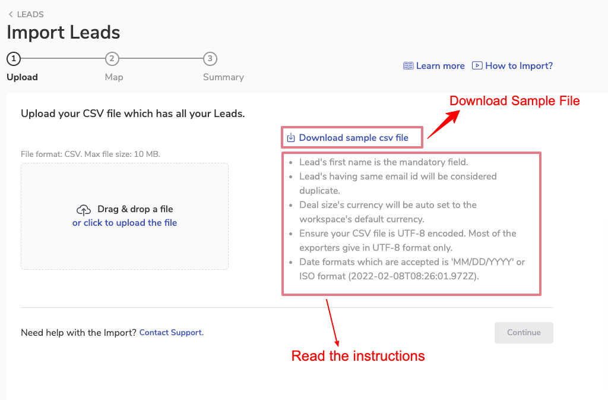Click the cloud upload icon
The image size is (608, 400).
[84, 210]
